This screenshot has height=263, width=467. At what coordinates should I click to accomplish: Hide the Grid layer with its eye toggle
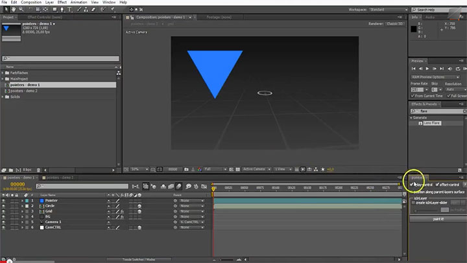tap(4, 212)
